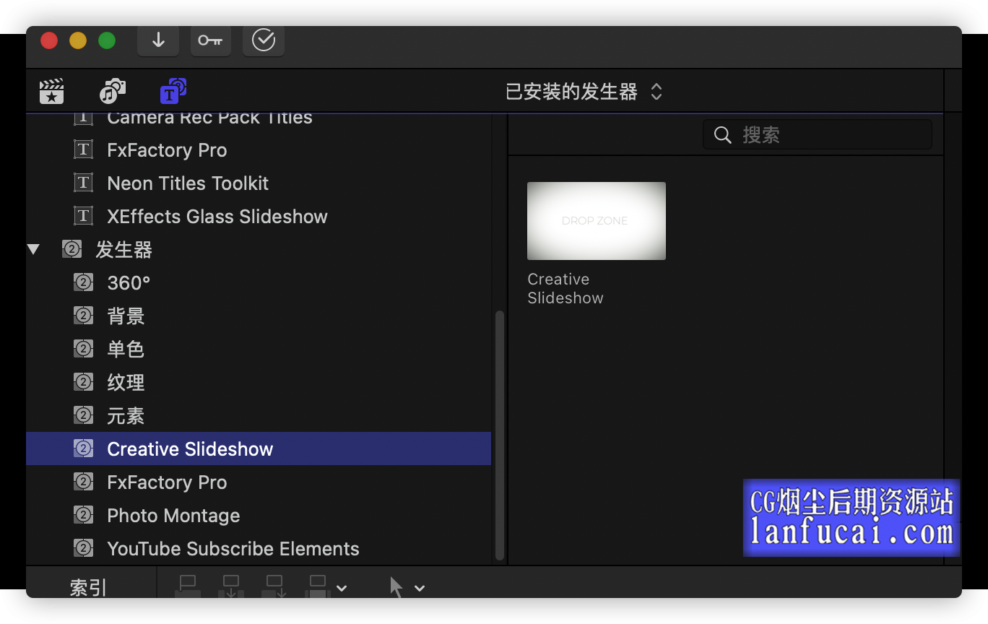The width and height of the screenshot is (988, 624).
Task: Click the generator icon beside 纹理
Action: click(x=84, y=383)
